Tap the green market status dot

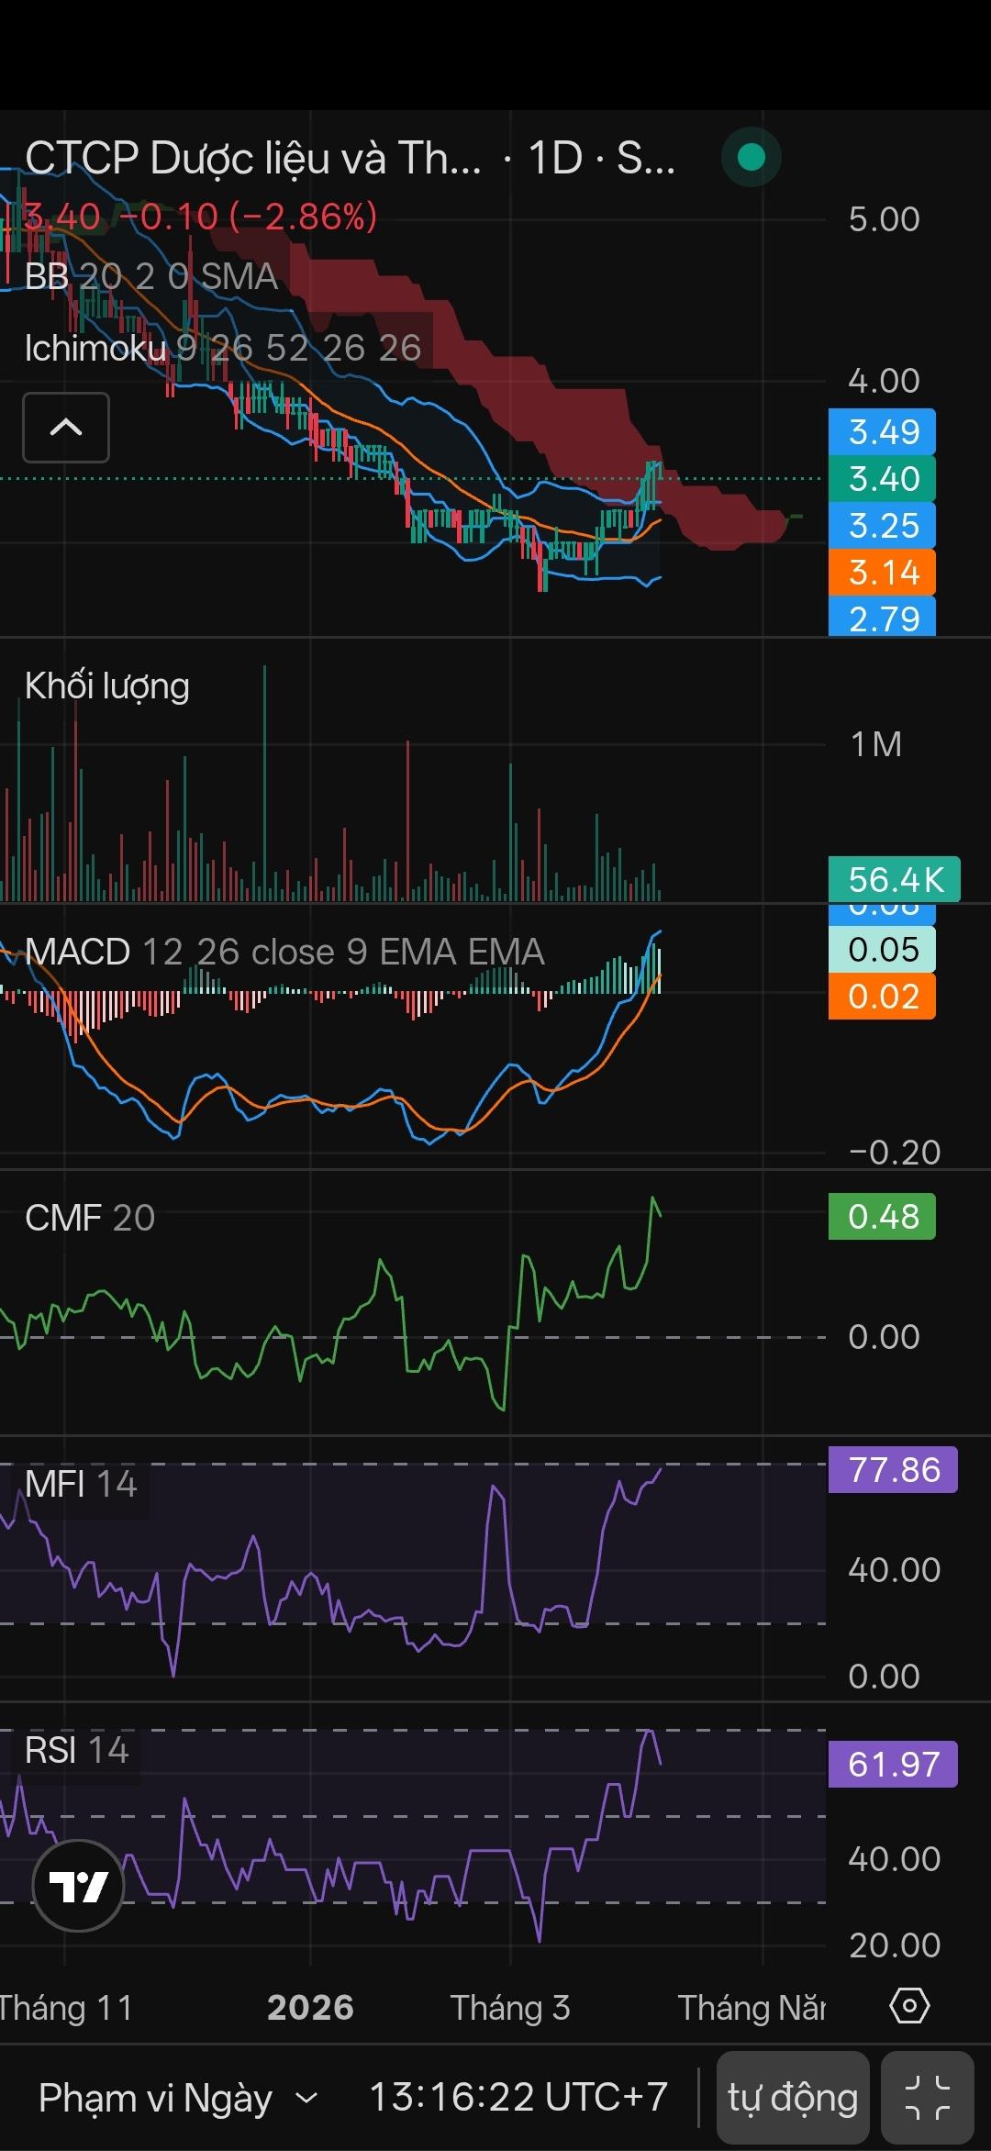(x=751, y=158)
